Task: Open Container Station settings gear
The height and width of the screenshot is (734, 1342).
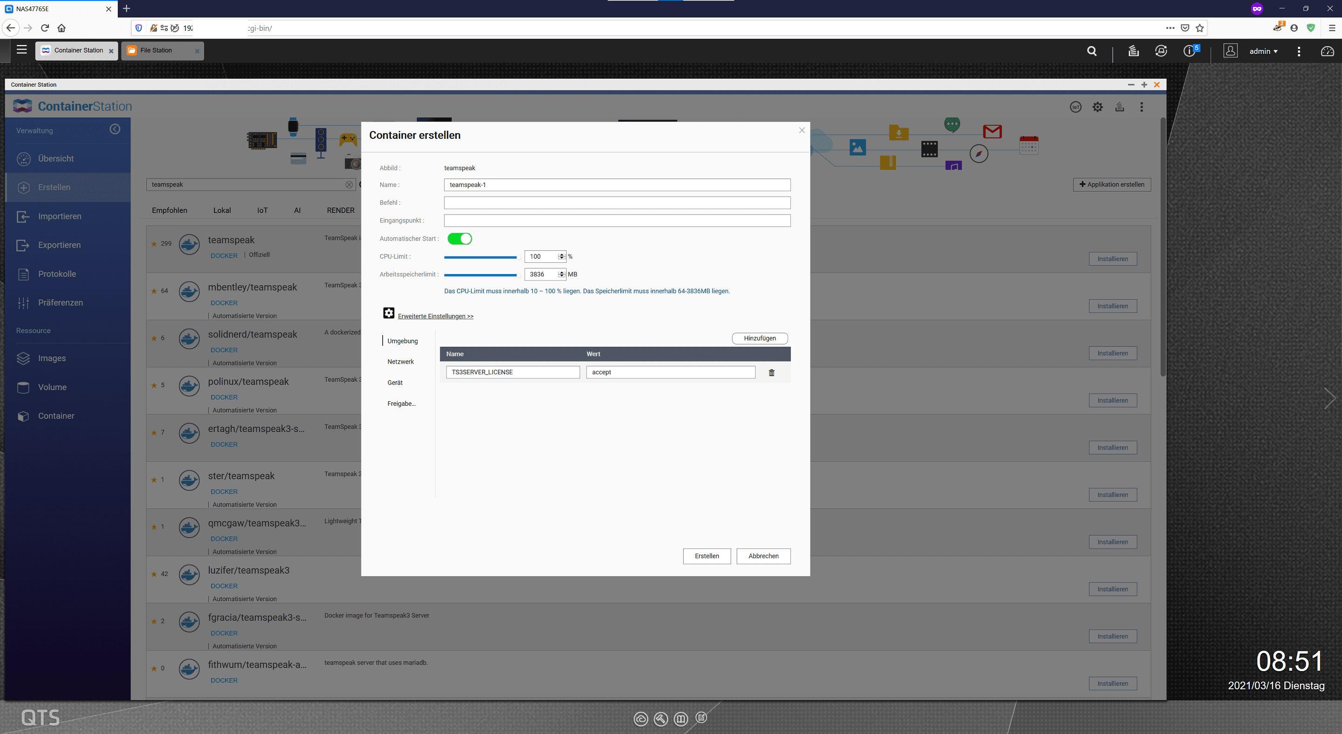Action: [x=1098, y=107]
